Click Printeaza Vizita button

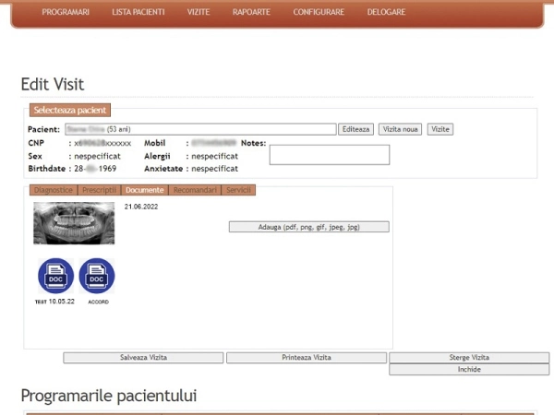tap(307, 358)
